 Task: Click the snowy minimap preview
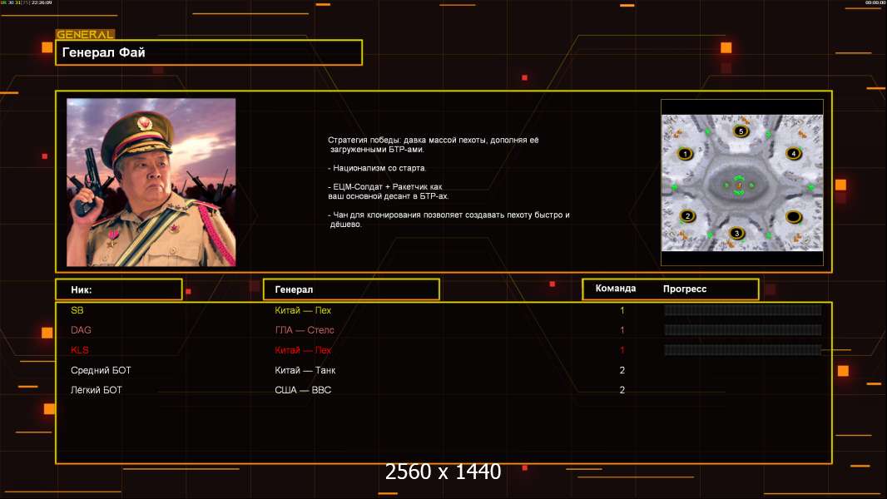point(742,183)
